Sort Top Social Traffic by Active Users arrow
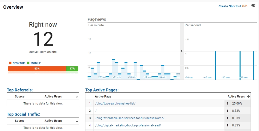The height and width of the screenshot is (131, 259). click(77, 121)
